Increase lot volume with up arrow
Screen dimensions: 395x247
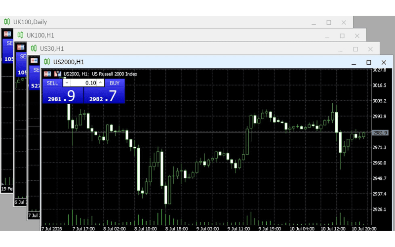100,82
